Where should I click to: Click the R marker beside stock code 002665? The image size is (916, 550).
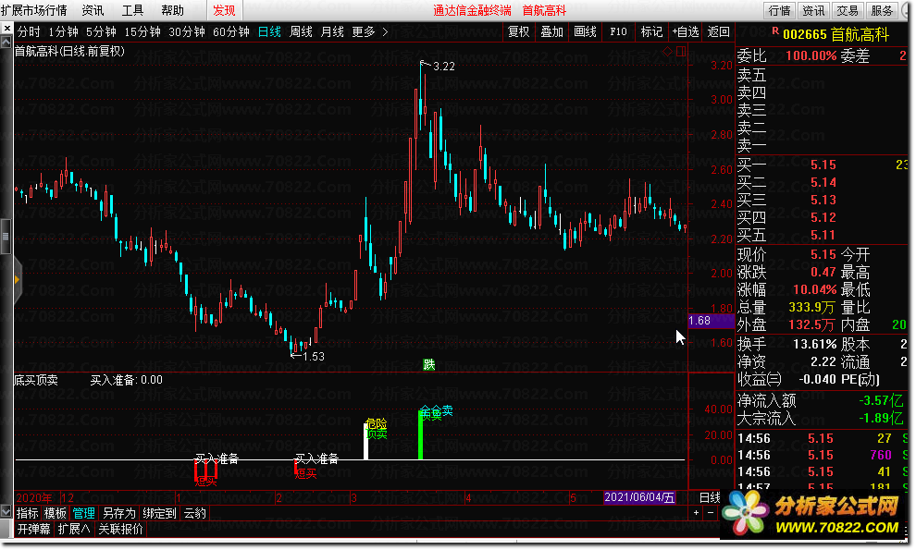775,31
